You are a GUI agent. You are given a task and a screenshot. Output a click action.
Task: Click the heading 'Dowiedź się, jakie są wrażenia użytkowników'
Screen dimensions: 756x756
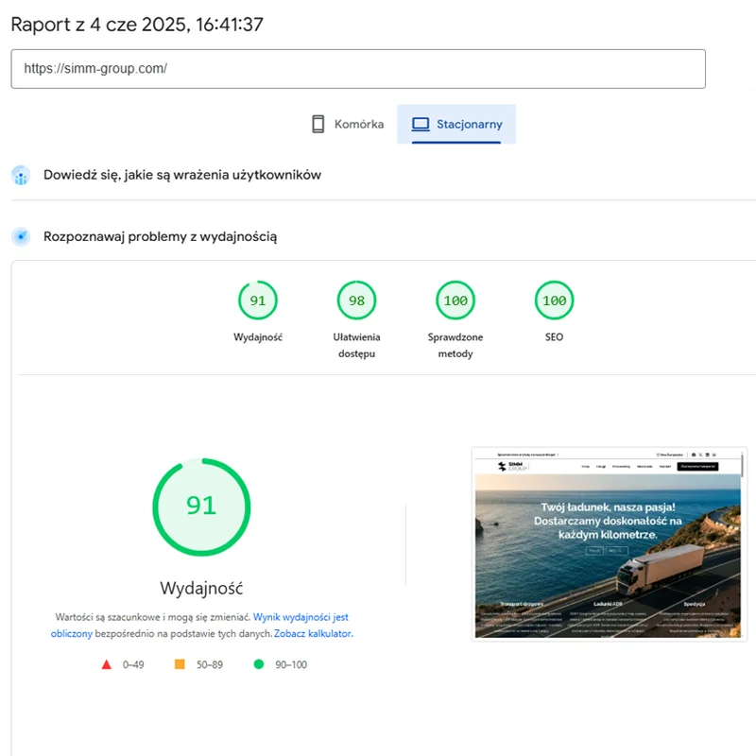pyautogui.click(x=182, y=175)
